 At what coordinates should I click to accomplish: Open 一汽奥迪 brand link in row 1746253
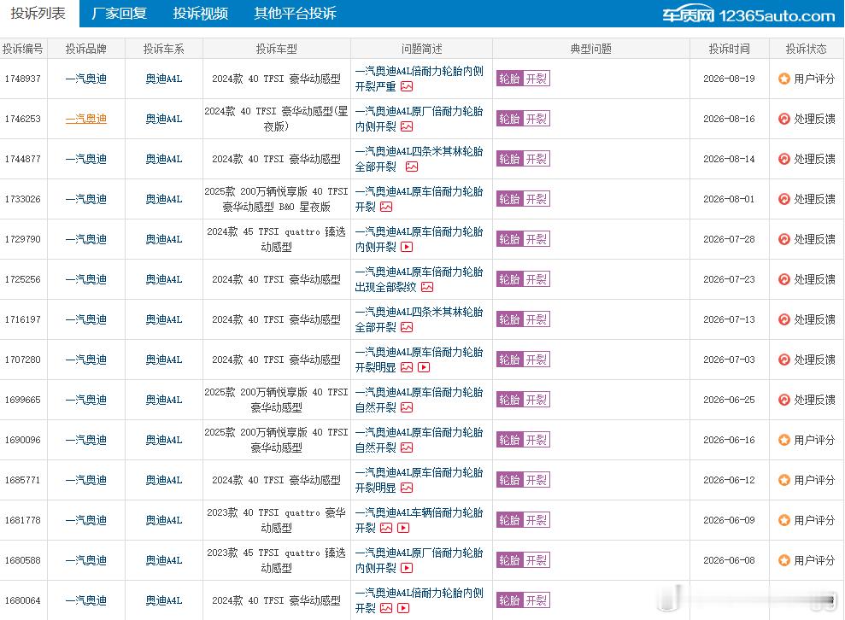coord(86,119)
